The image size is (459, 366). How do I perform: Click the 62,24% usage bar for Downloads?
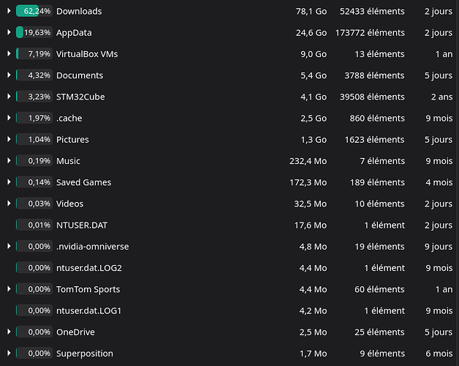pos(34,11)
